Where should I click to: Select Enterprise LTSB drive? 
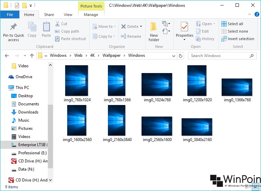click(24, 145)
